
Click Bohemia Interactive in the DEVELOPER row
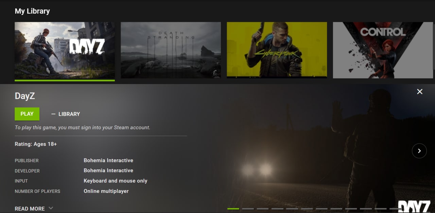[108, 170]
